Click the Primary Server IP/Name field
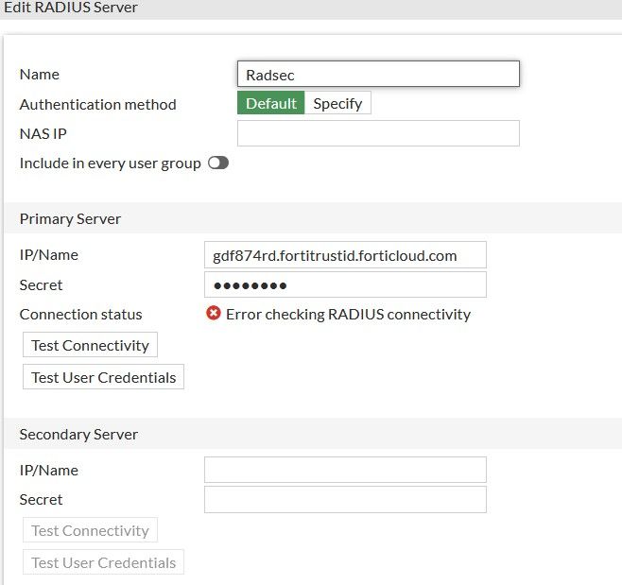The image size is (622, 585). pyautogui.click(x=345, y=255)
